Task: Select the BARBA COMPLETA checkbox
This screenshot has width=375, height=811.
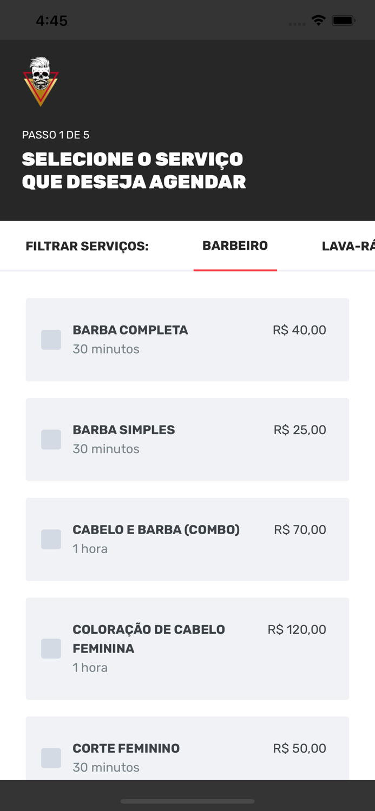Action: pyautogui.click(x=51, y=340)
